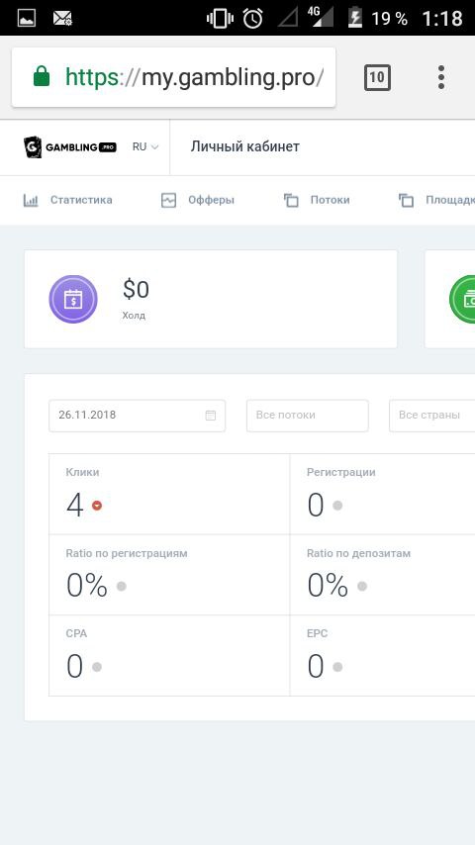Click the Gambling.pro logo

pyautogui.click(x=70, y=147)
